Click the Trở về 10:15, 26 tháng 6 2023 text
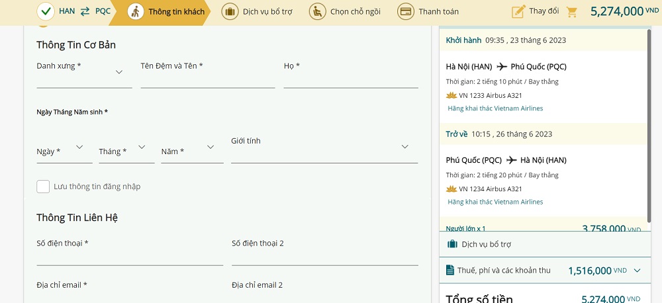This screenshot has height=303, width=662. pos(499,134)
